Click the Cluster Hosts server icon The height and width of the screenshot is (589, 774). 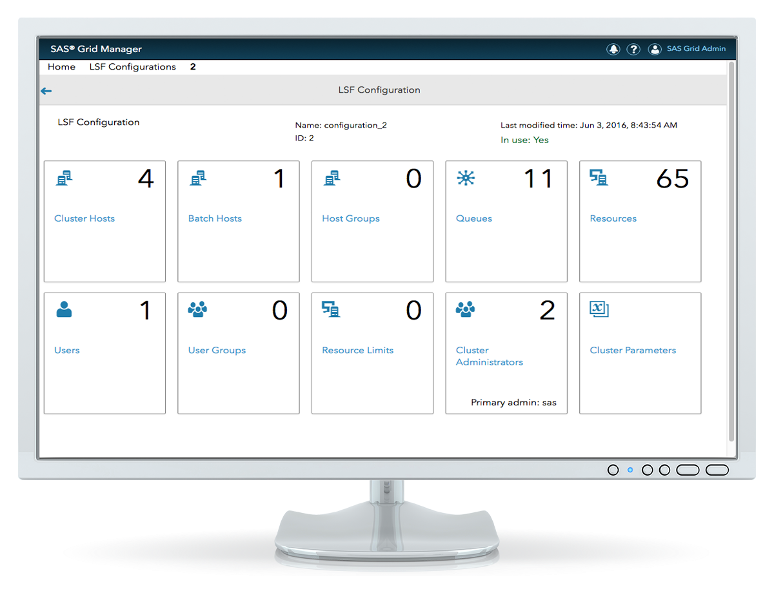[x=64, y=178]
